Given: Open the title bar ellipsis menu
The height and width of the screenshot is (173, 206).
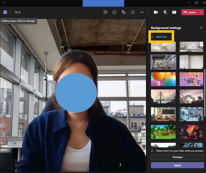Looking at the screenshot, I should pos(4,2).
